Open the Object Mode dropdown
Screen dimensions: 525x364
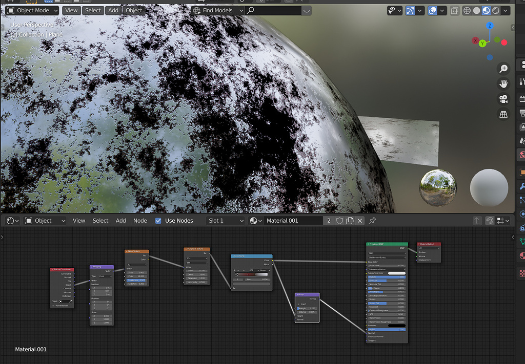pyautogui.click(x=32, y=10)
